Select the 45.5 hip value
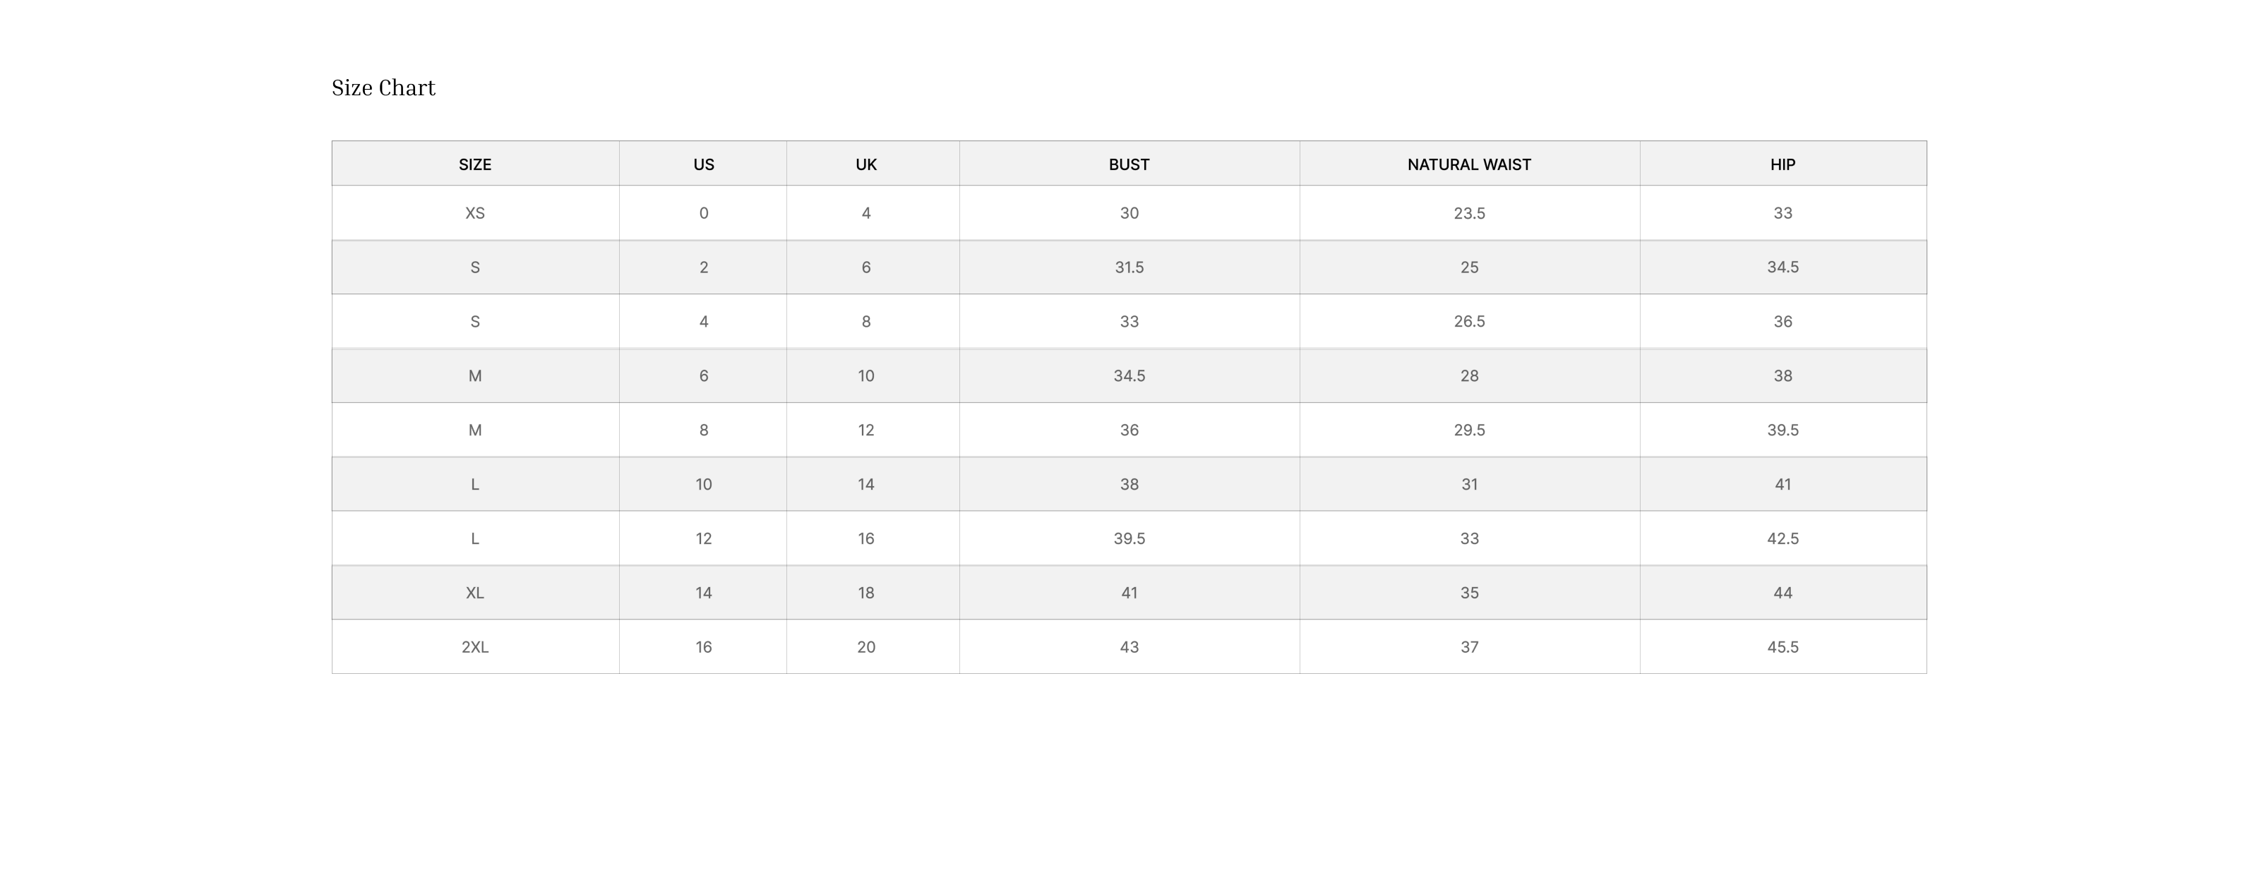This screenshot has width=2259, height=875. [x=1782, y=647]
